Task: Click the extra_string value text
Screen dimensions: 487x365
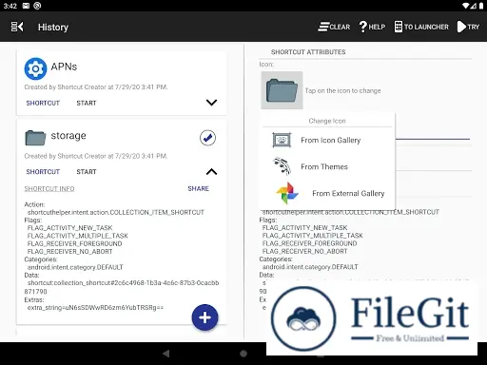Action: coord(95,308)
